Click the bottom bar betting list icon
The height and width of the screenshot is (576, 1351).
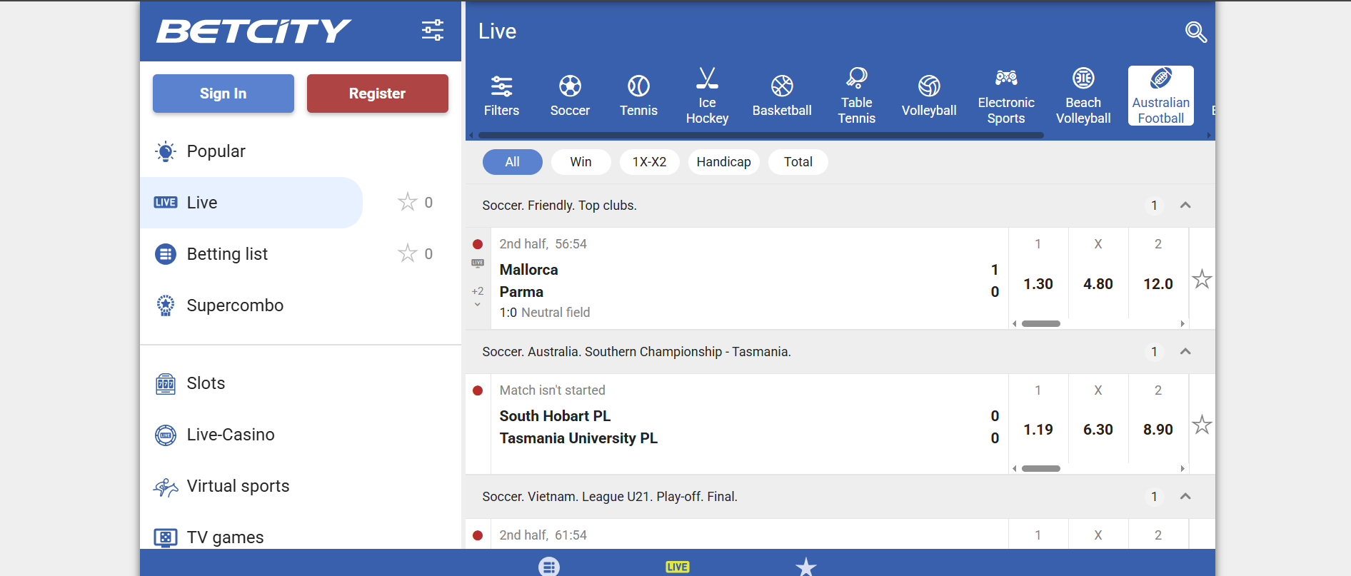point(549,567)
